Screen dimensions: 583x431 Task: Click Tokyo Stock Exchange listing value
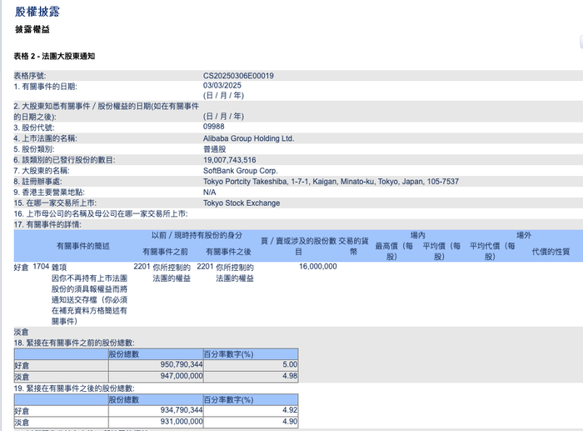pyautogui.click(x=242, y=203)
